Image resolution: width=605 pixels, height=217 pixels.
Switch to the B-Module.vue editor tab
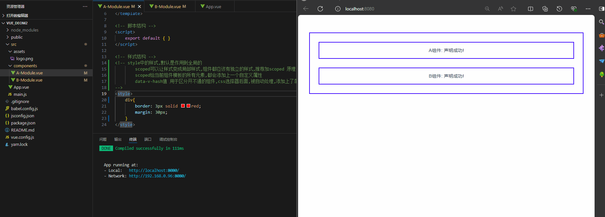[170, 6]
